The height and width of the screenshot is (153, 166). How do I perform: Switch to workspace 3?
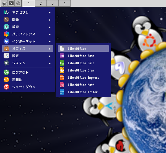pyautogui.click(x=53, y=3)
